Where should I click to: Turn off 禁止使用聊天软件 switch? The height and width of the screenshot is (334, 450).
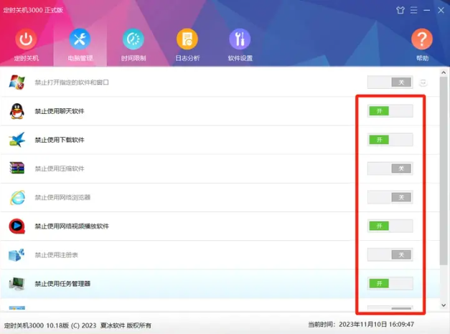pos(390,111)
